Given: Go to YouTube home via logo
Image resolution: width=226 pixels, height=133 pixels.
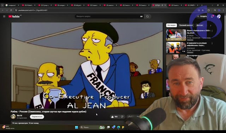Looking at the screenshot, I should click(x=14, y=17).
